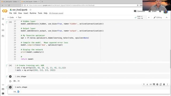The height and width of the screenshot is (96, 171).
Task: Click the notebook title xor_live2.ipynb
Action: coord(20,10)
